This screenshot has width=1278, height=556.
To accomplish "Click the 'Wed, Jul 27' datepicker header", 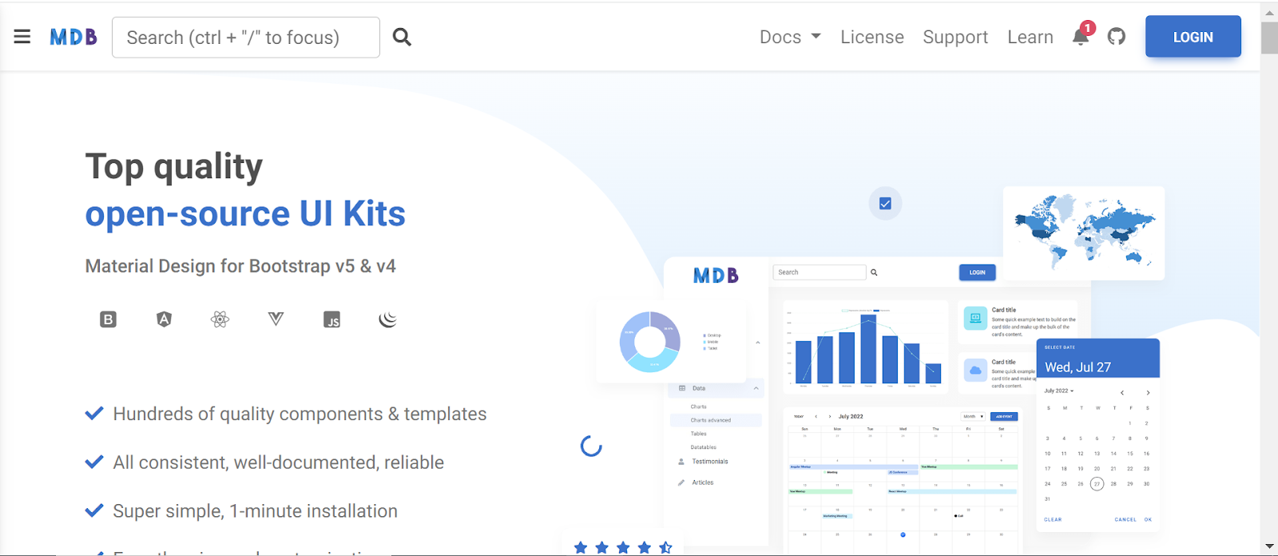I will [1097, 359].
